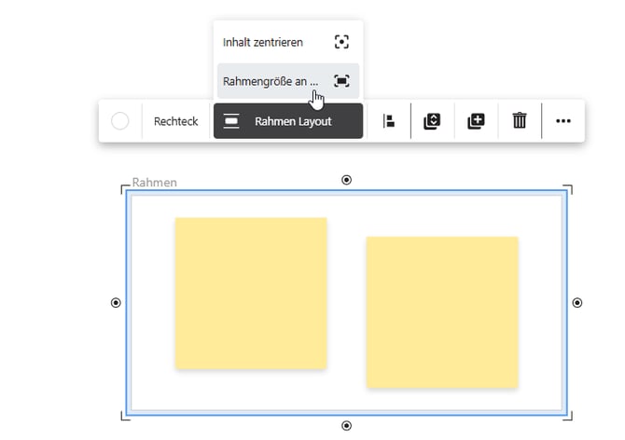Click the center content focus icon
Image resolution: width=625 pixels, height=440 pixels.
click(341, 42)
